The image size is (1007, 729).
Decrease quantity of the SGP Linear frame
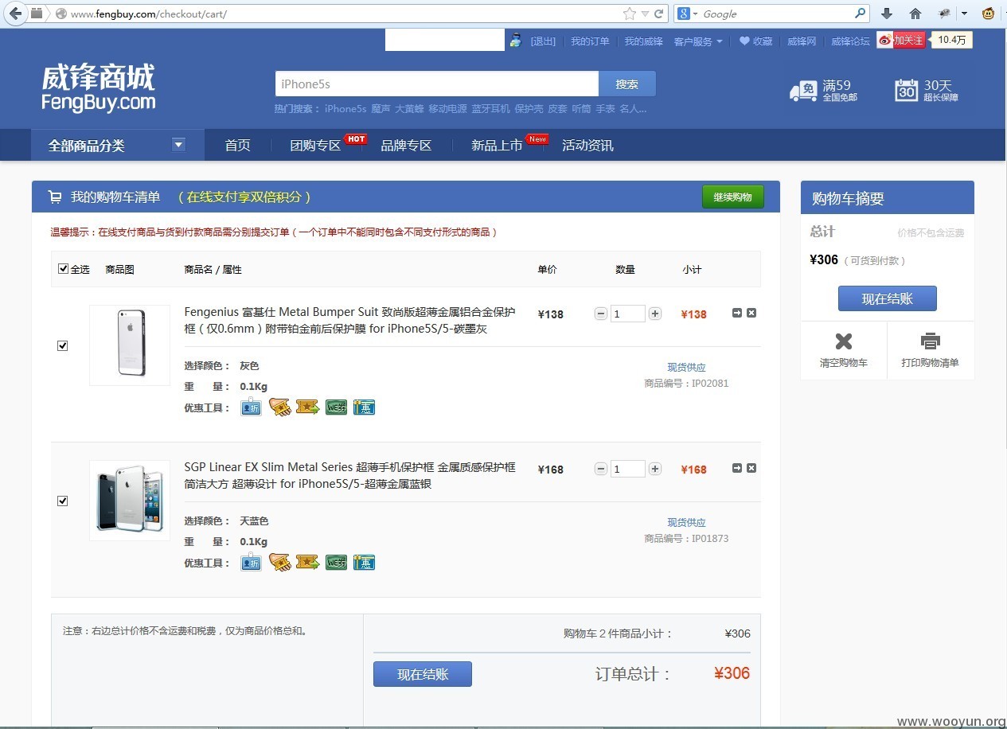click(x=601, y=469)
